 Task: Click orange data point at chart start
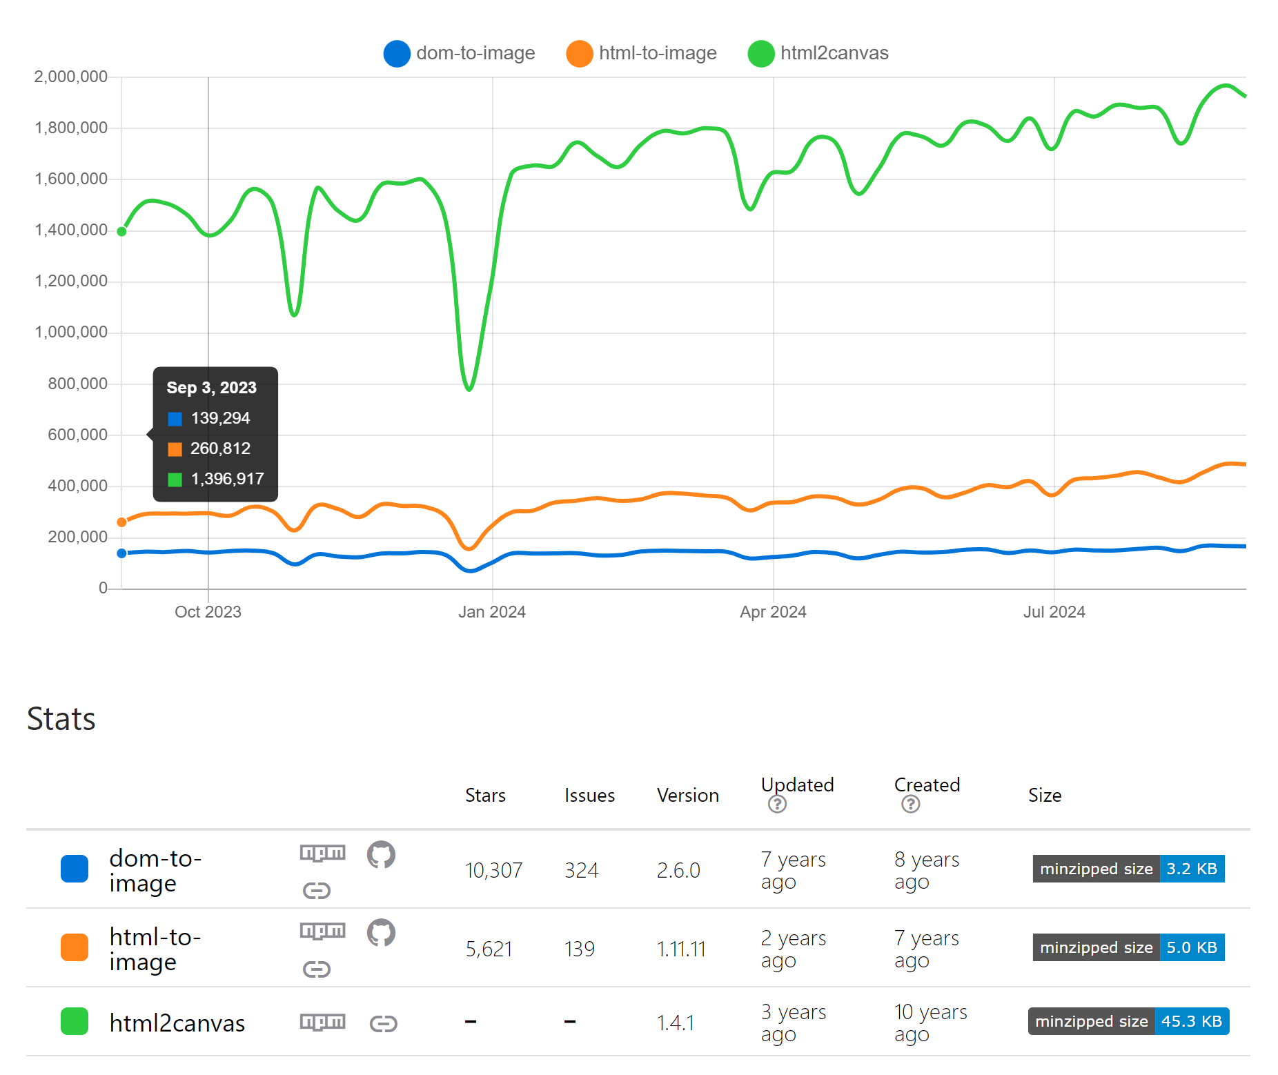[x=121, y=522]
